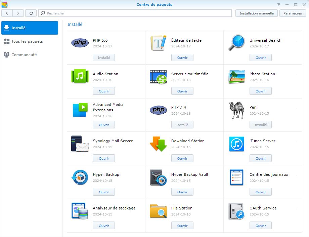
Task: Click the Installé button for PHP 5.6
Action: click(104, 57)
